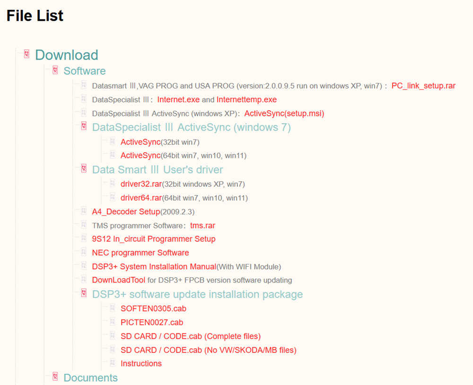Viewport: 473px width, 385px height.
Task: Collapse the DataSpecialist III ActiveSync (windows 7) folder
Action: [84, 127]
